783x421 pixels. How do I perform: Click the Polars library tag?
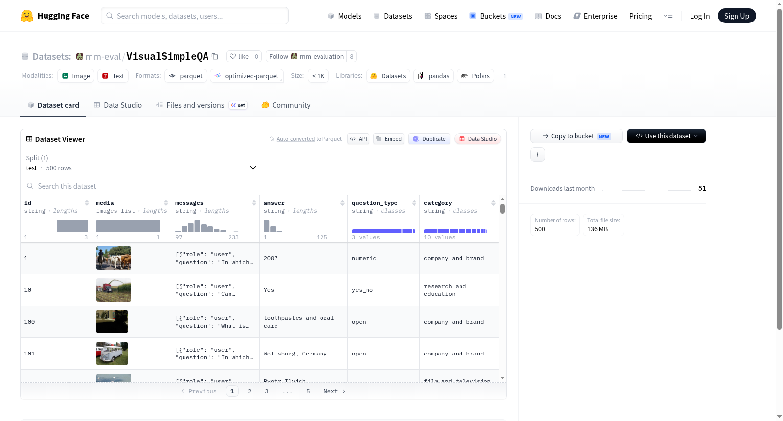[476, 76]
